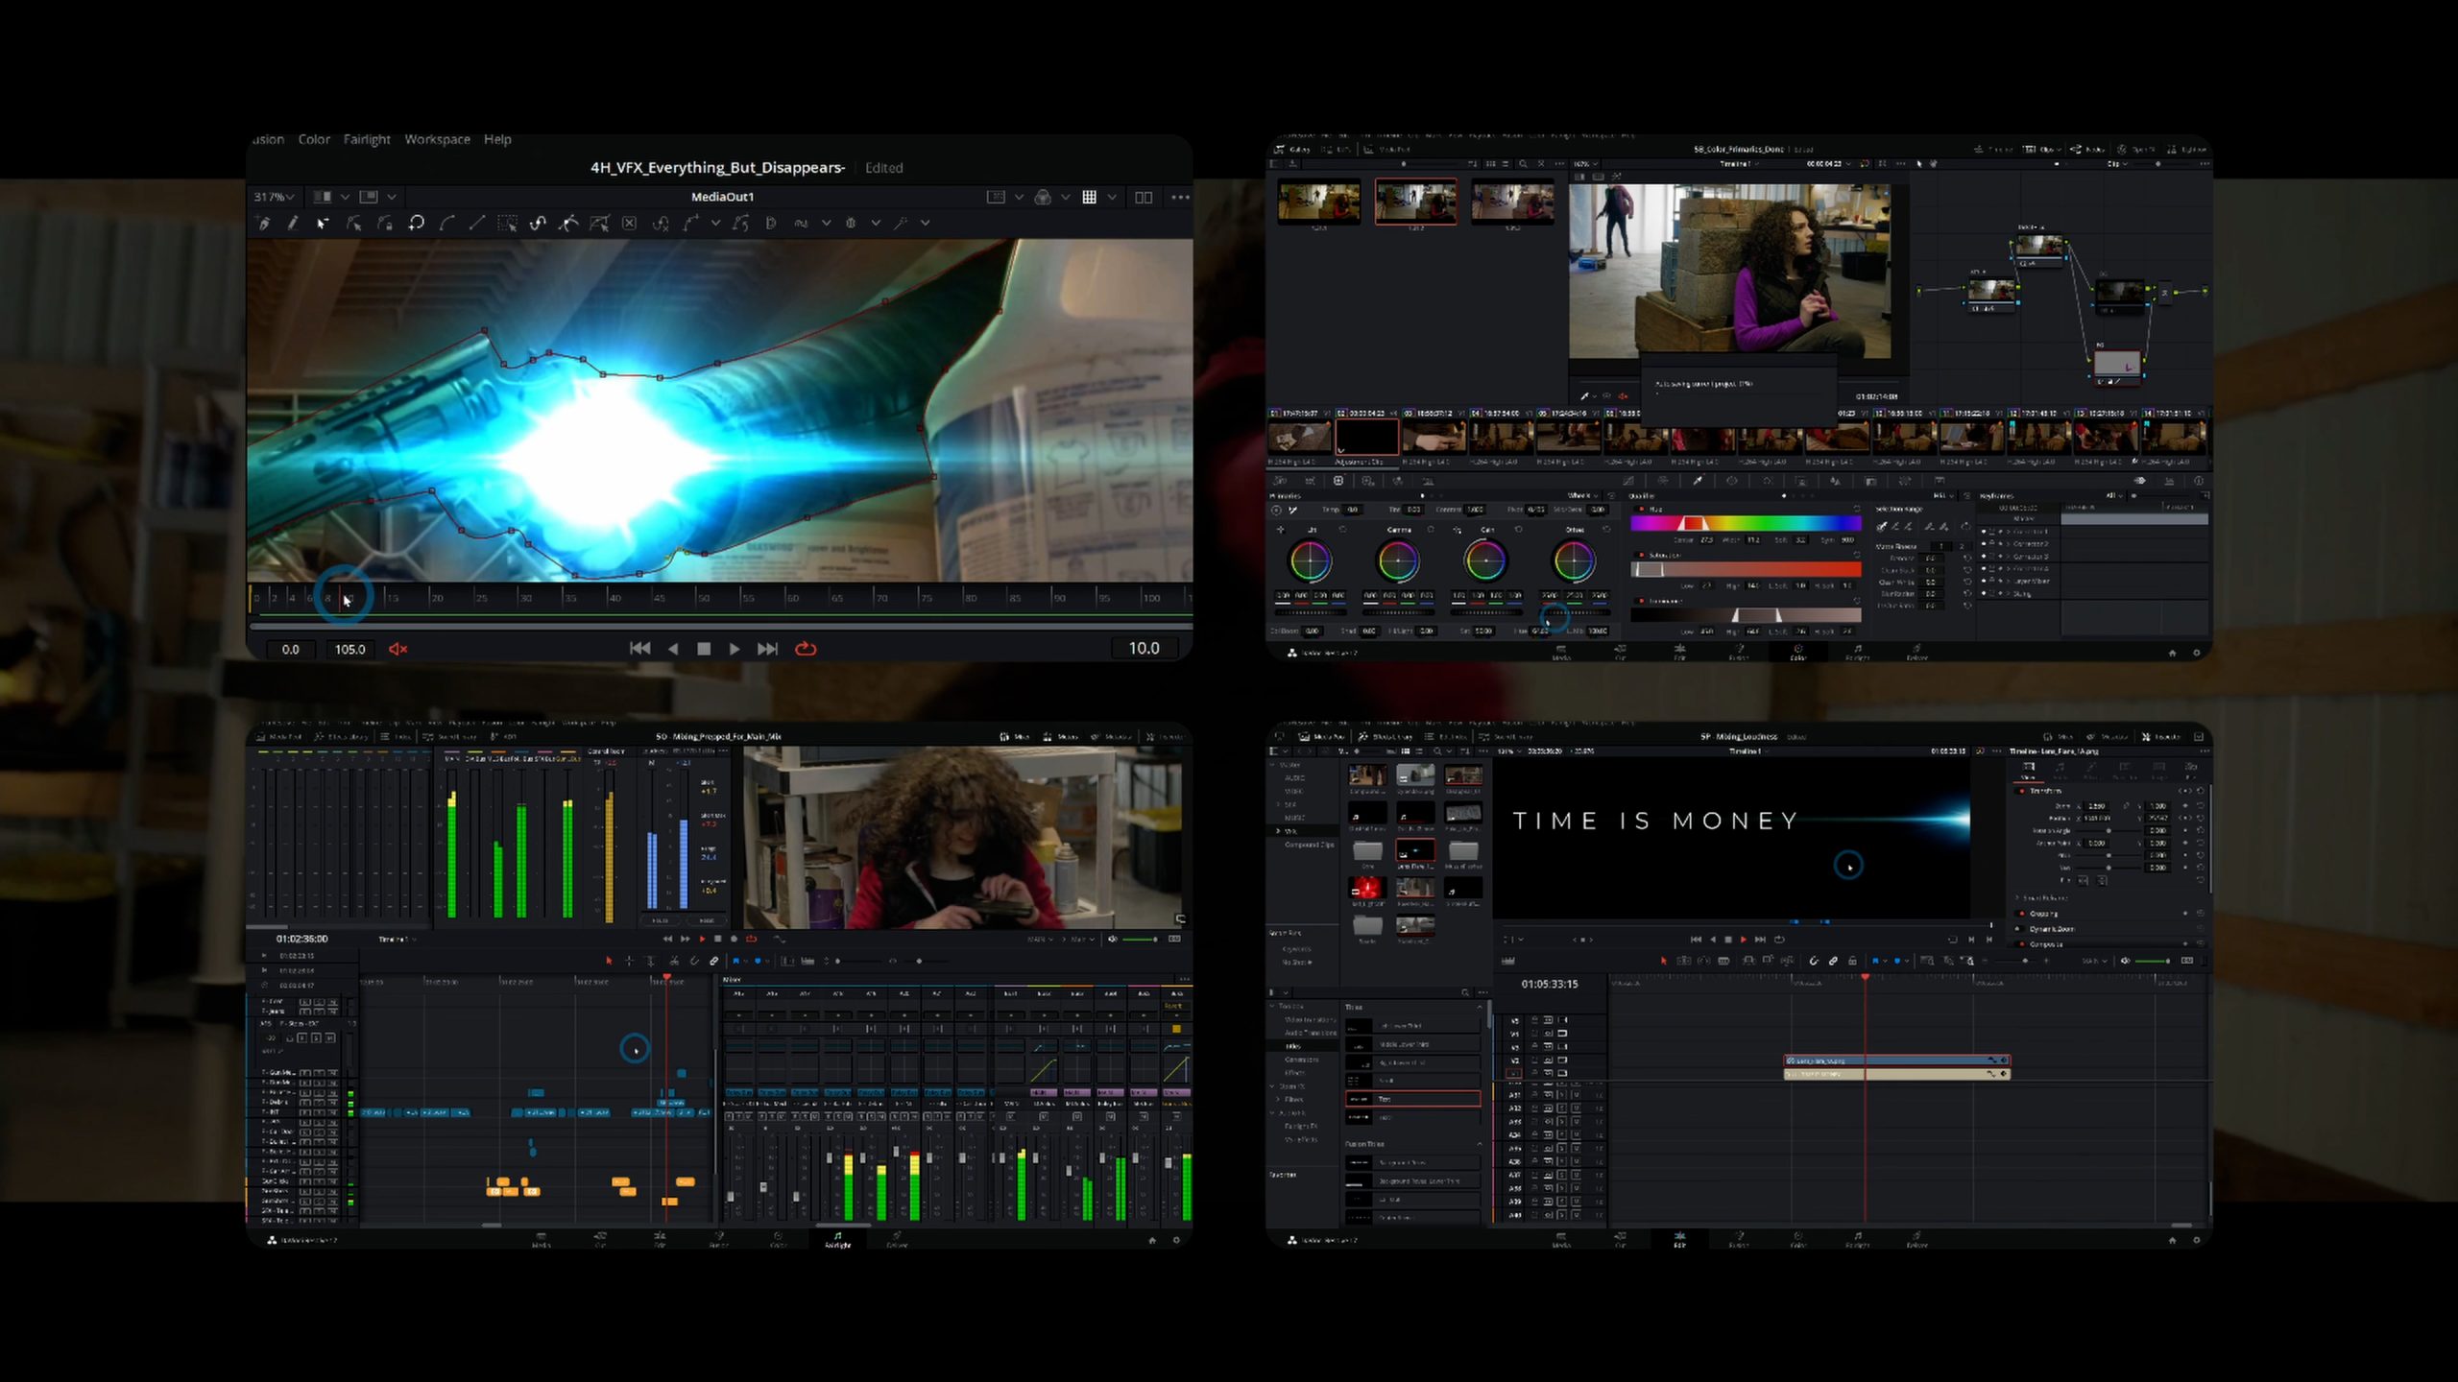Click the Fairlight page icon in bottom bar

click(x=837, y=1238)
